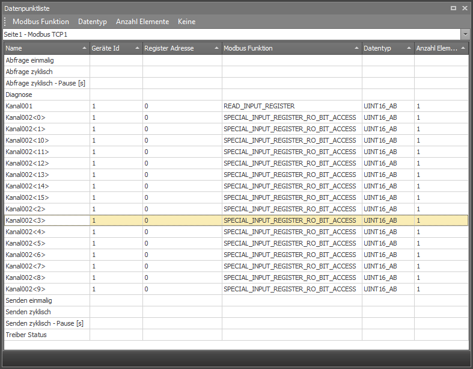Image resolution: width=473 pixels, height=369 pixels.
Task: Sort by Anzahl Elem... column header
Action: (441, 48)
